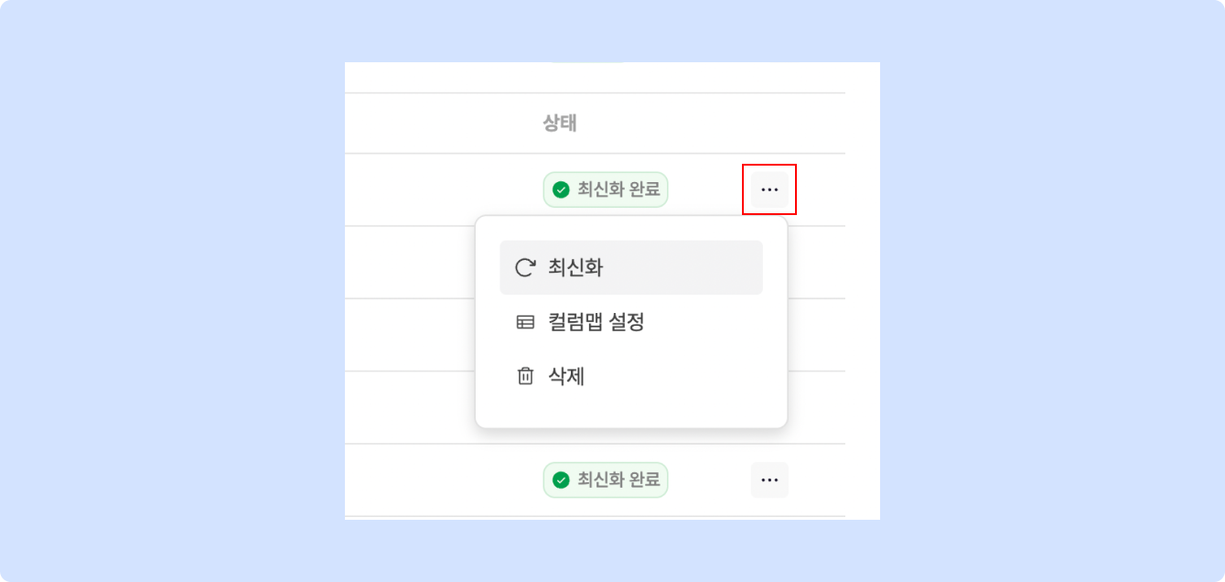Click the trash can icon beside 삭제
This screenshot has height=582, width=1225.
[x=525, y=376]
